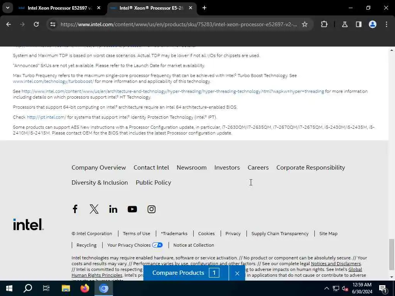Open Intel's YouTube icon

tap(132, 209)
